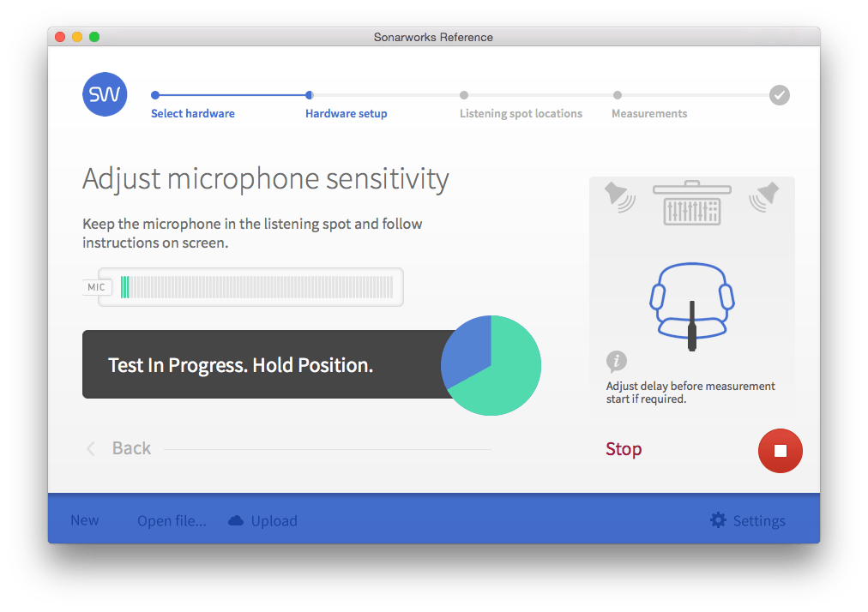Click the Stop link
The height and width of the screenshot is (612, 868).
624,448
